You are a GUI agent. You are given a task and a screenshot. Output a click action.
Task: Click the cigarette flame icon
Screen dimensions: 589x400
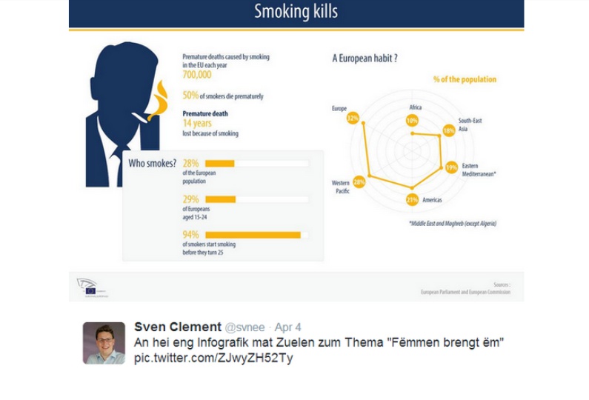coord(159,101)
